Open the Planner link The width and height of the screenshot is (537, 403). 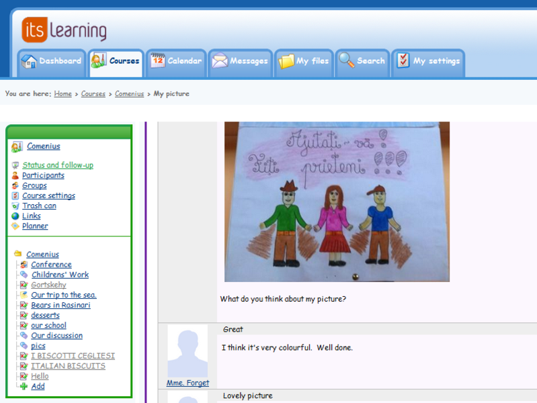pyautogui.click(x=35, y=226)
